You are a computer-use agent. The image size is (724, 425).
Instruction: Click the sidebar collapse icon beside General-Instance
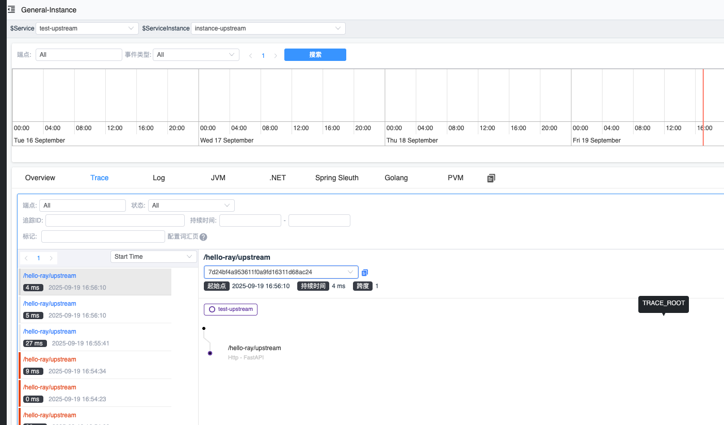11,9
